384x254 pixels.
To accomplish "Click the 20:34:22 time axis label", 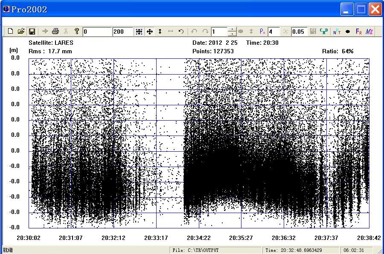I will pyautogui.click(x=198, y=238).
